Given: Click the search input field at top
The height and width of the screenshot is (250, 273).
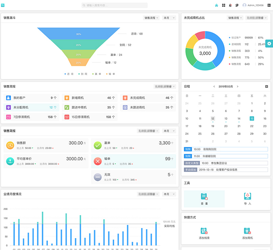Looking at the screenshot, I should coord(114,5).
